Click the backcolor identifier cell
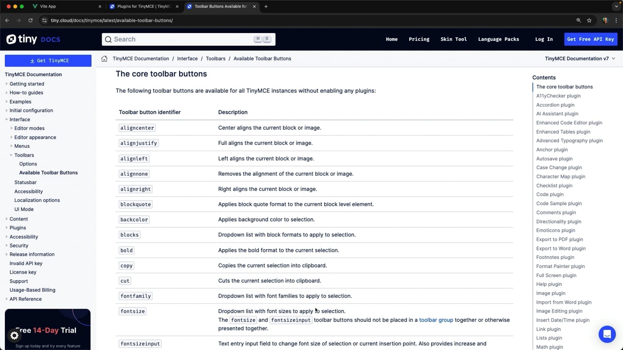The width and height of the screenshot is (623, 350). point(134,220)
